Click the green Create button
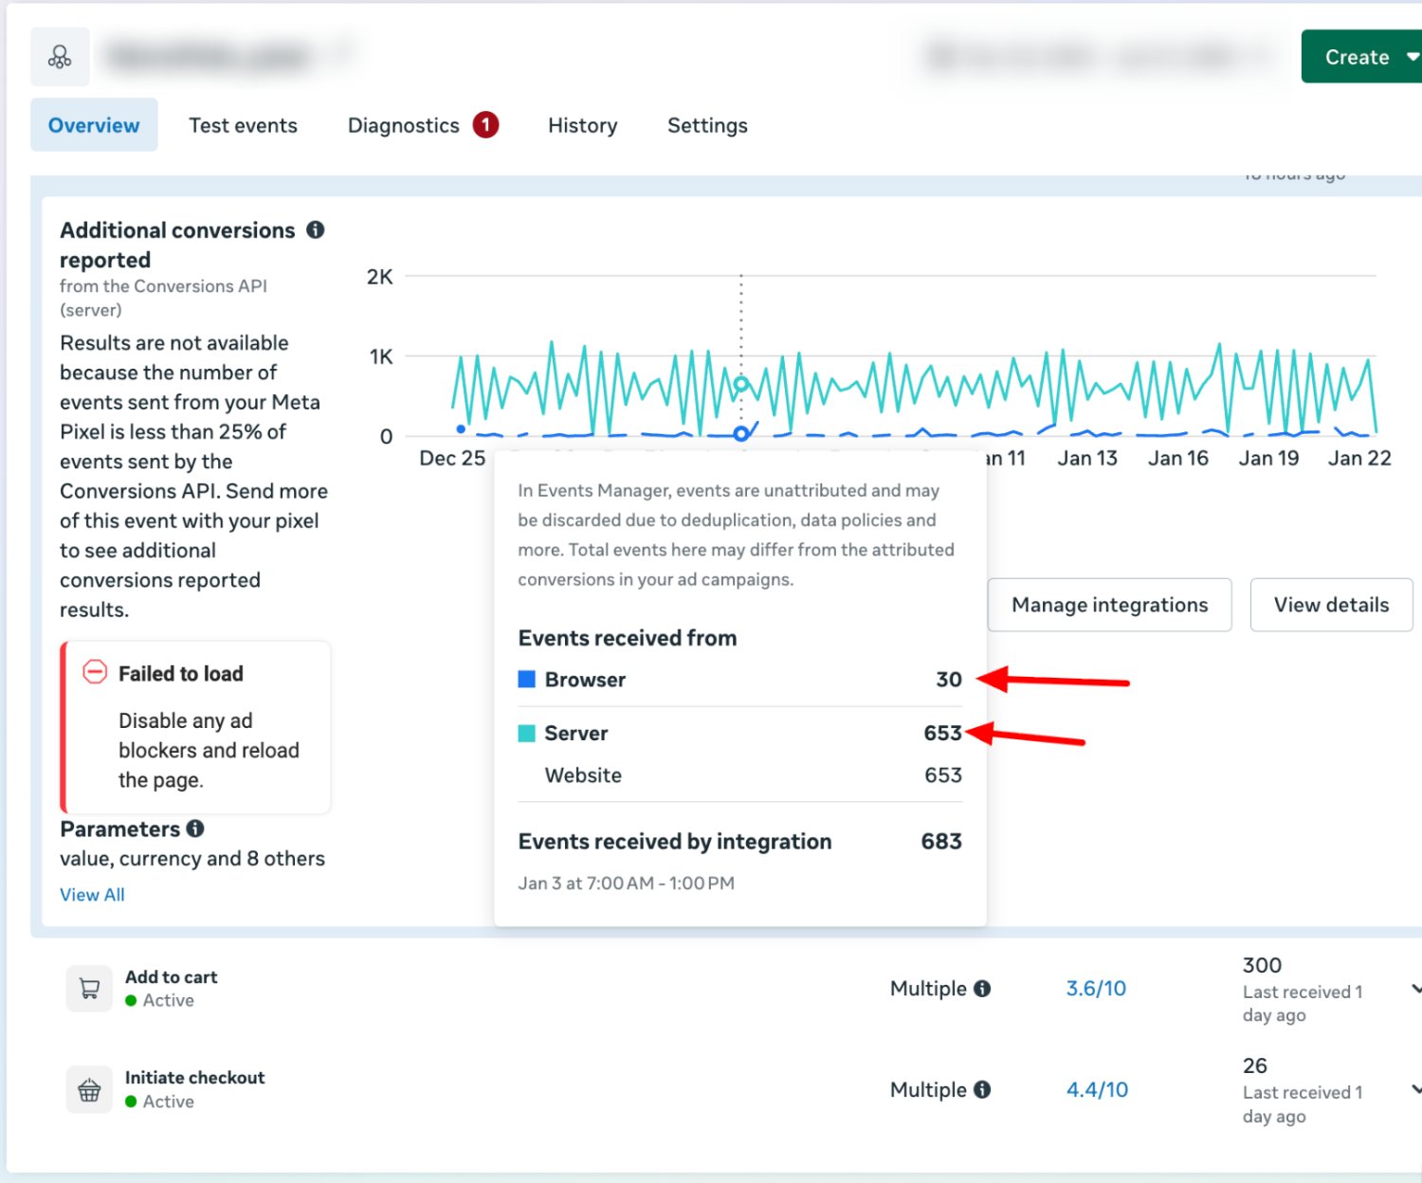Image resolution: width=1422 pixels, height=1183 pixels. click(x=1361, y=57)
